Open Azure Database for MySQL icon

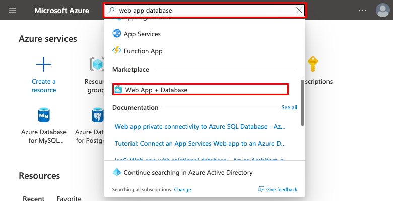click(x=44, y=115)
